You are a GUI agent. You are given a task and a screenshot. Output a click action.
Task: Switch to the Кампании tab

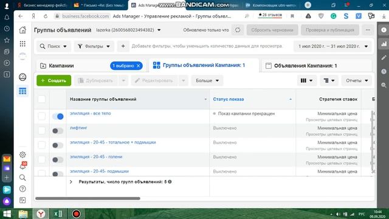[x=61, y=66]
